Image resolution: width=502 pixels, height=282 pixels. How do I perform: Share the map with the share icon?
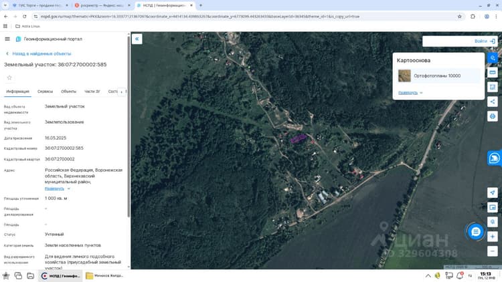click(493, 102)
